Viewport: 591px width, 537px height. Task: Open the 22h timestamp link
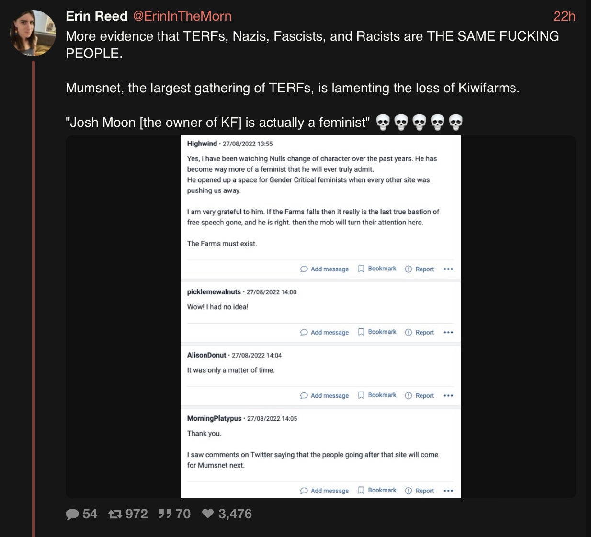[x=564, y=16]
